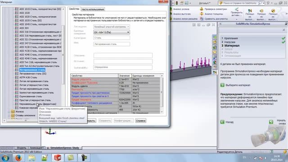The image size is (288, 162).
Task: Click 'Выберите материал' link
Action: pyautogui.click(x=238, y=85)
